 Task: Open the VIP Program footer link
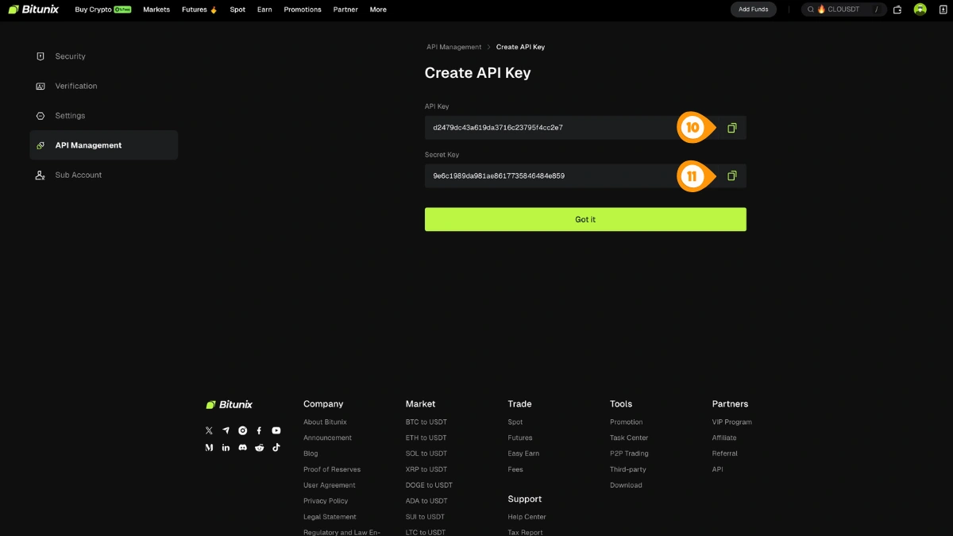coord(732,422)
